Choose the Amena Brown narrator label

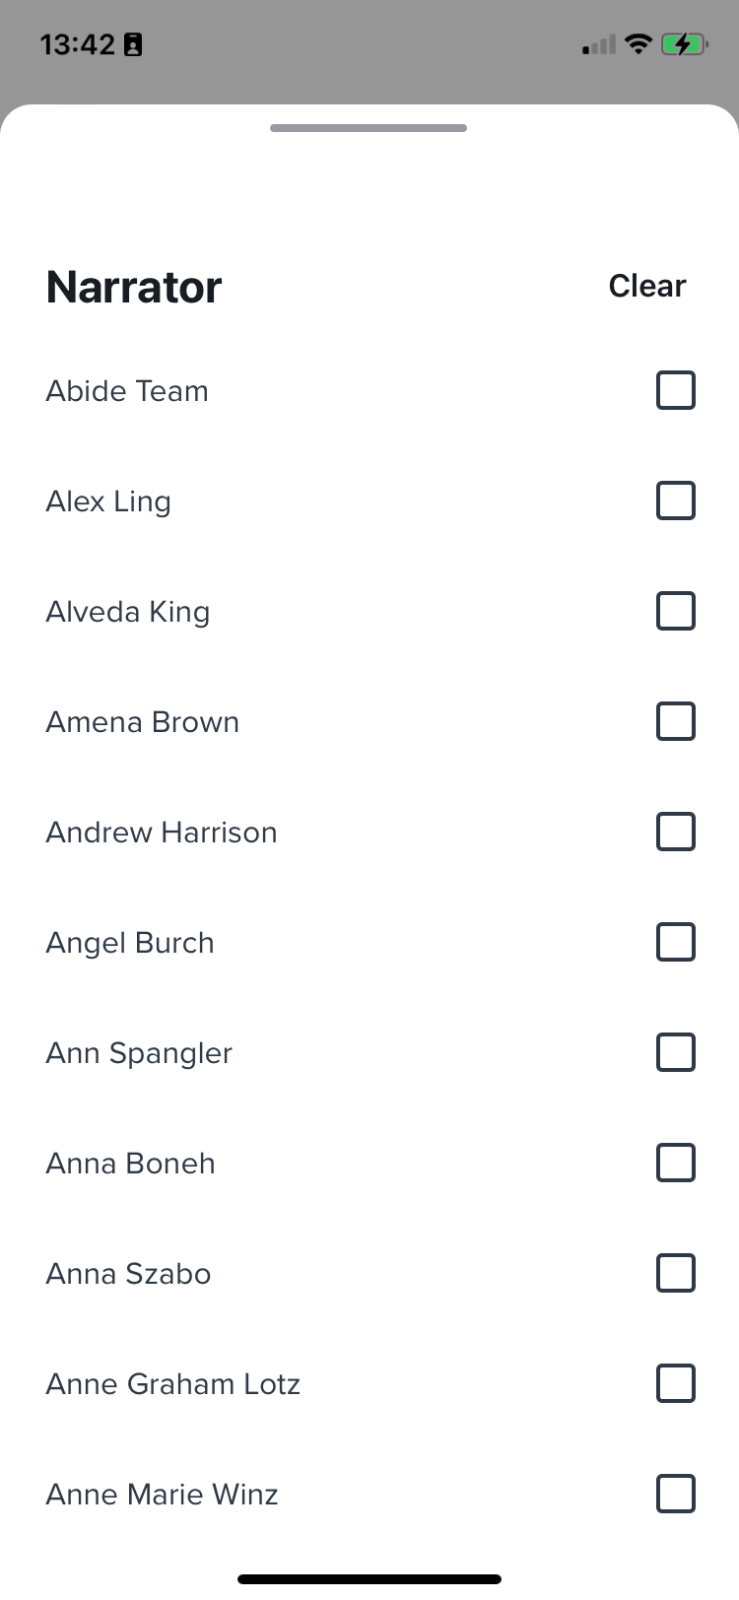point(143,722)
